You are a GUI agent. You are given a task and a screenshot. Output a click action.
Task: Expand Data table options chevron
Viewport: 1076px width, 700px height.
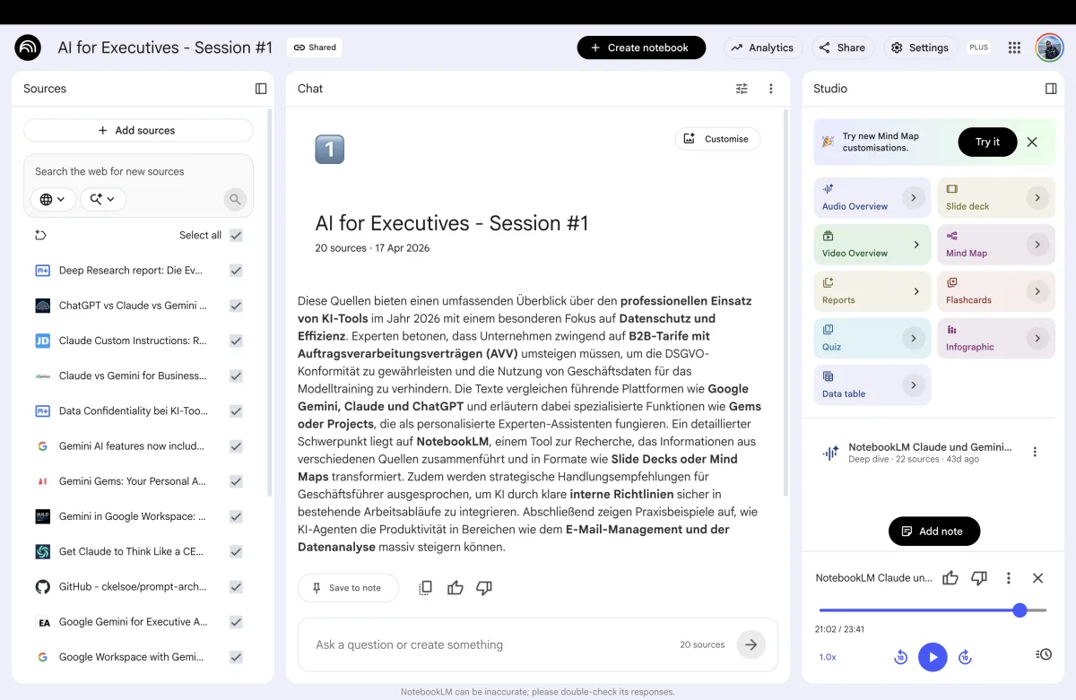coord(914,385)
